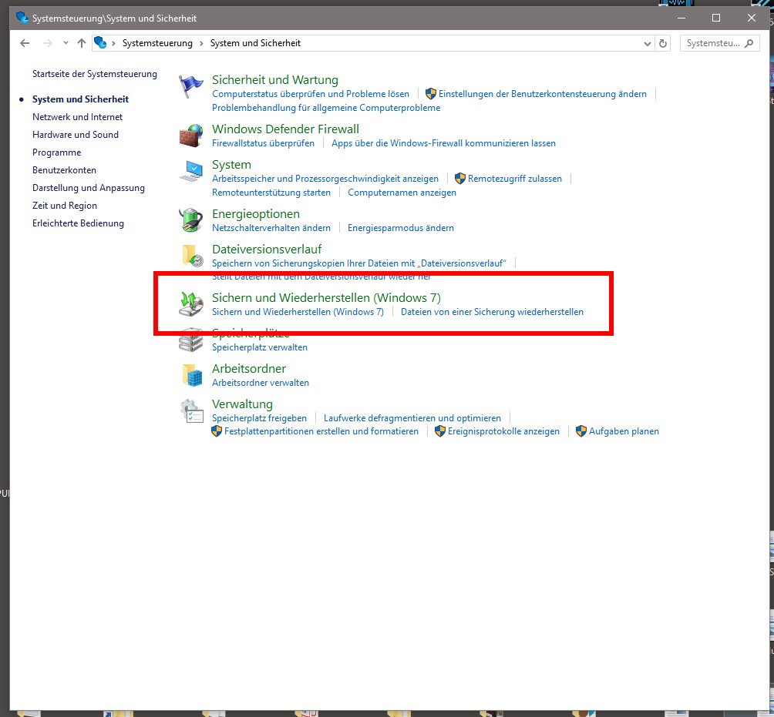This screenshot has height=717, width=774.
Task: Click the refresh button beside address bar
Action: click(664, 43)
